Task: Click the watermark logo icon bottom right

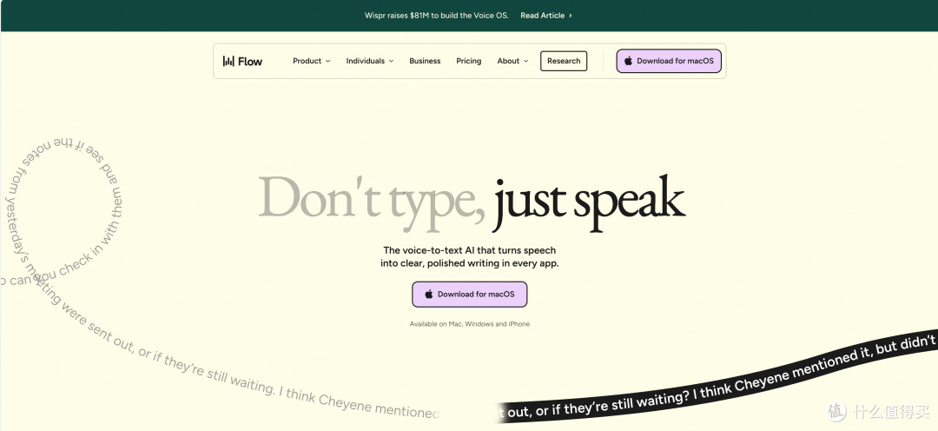Action: click(x=837, y=412)
